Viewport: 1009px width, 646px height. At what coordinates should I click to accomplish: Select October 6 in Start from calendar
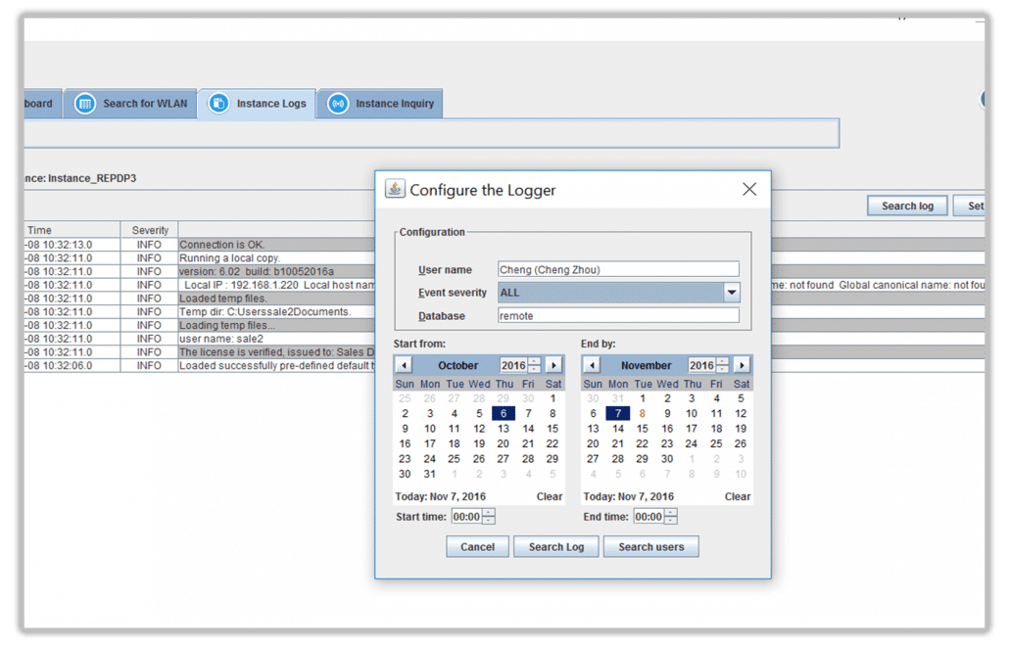coord(504,413)
